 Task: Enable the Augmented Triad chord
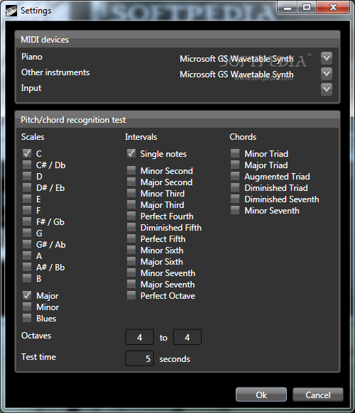pos(235,176)
